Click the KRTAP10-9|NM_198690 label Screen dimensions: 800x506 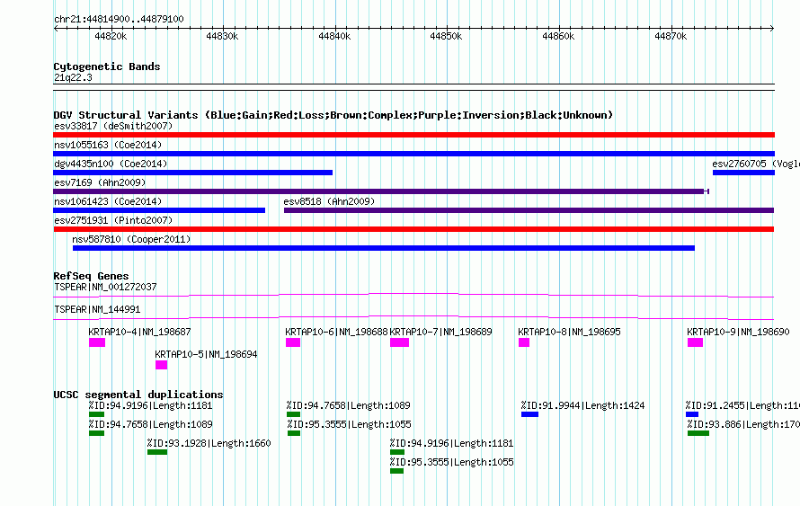(738, 332)
